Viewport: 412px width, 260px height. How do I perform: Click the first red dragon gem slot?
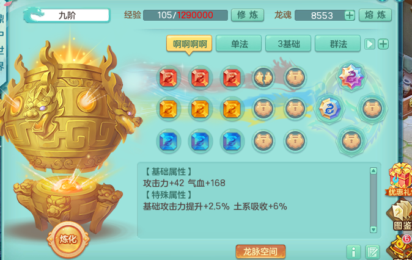click(x=169, y=78)
